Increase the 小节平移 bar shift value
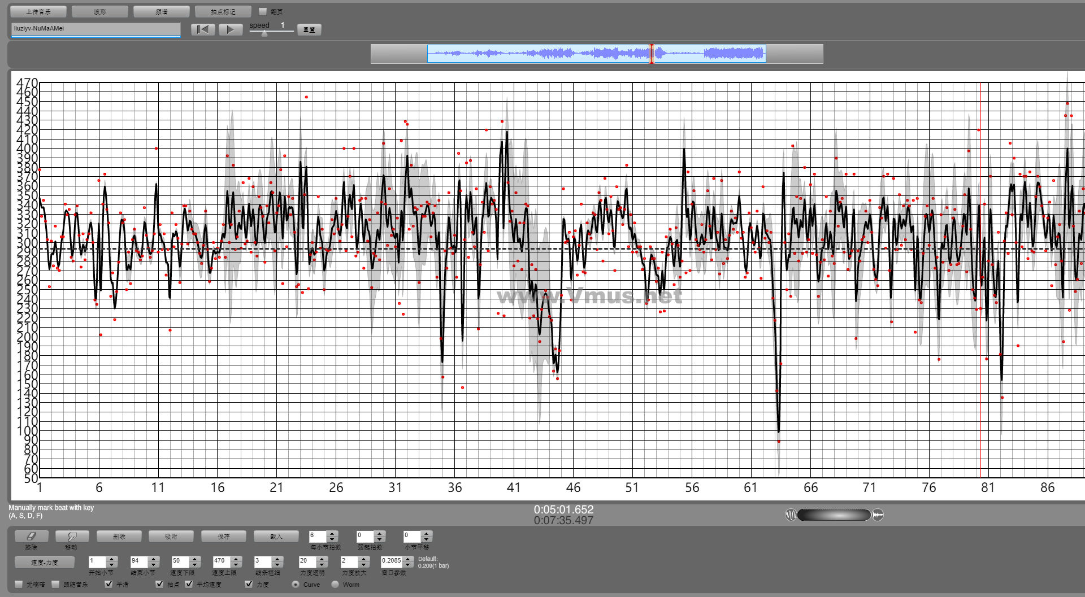The height and width of the screenshot is (597, 1085). [x=427, y=533]
